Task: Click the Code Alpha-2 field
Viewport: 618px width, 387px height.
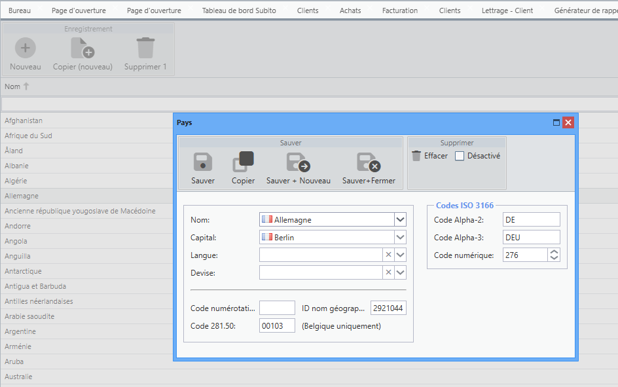Action: (x=532, y=219)
